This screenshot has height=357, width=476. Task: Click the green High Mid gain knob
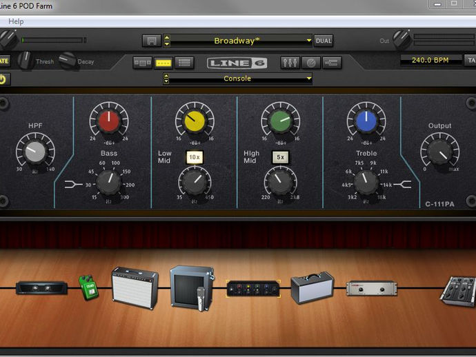[281, 121]
